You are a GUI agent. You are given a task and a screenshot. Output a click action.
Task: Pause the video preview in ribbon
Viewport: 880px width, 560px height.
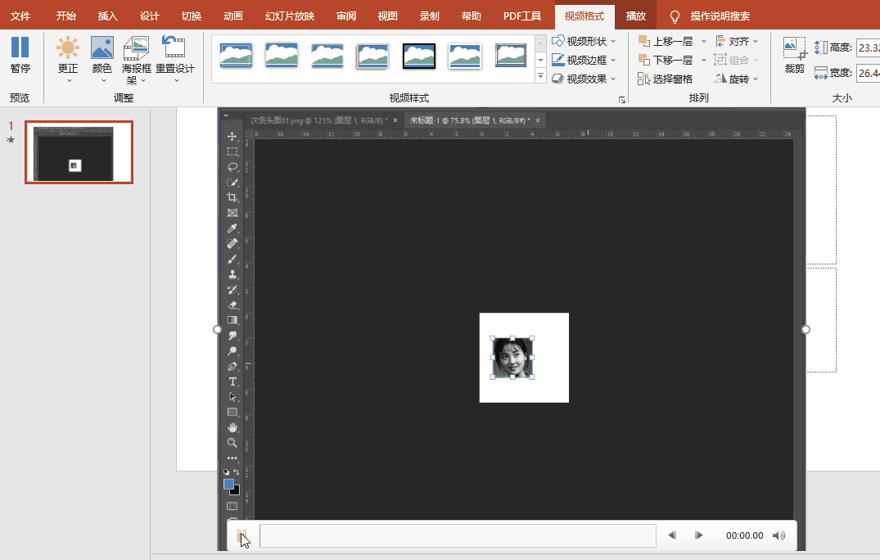[20, 55]
